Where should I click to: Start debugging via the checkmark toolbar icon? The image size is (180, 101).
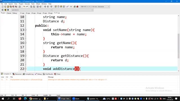coord(67,7)
